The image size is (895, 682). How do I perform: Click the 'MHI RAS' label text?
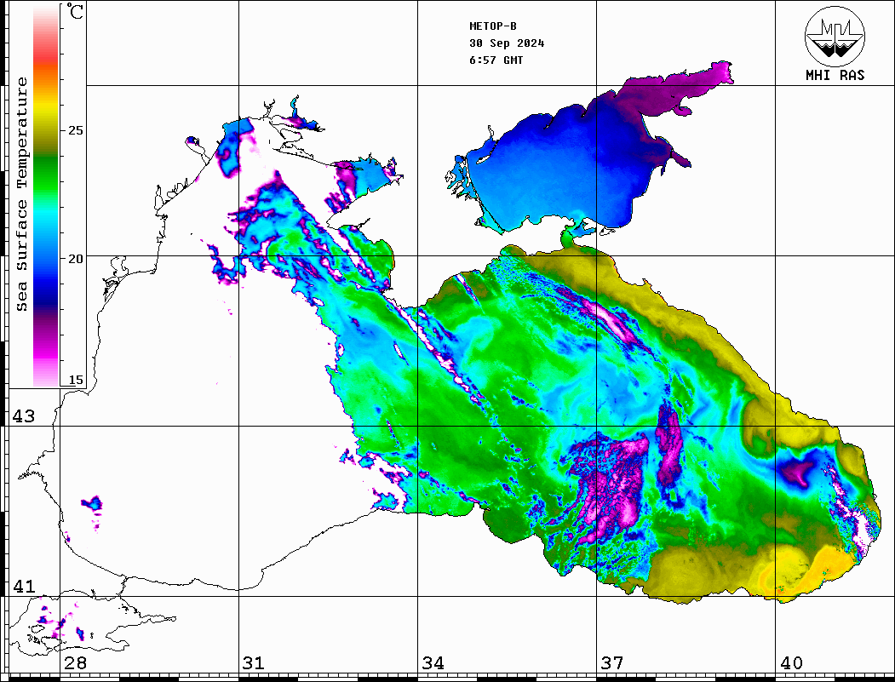[x=835, y=75]
